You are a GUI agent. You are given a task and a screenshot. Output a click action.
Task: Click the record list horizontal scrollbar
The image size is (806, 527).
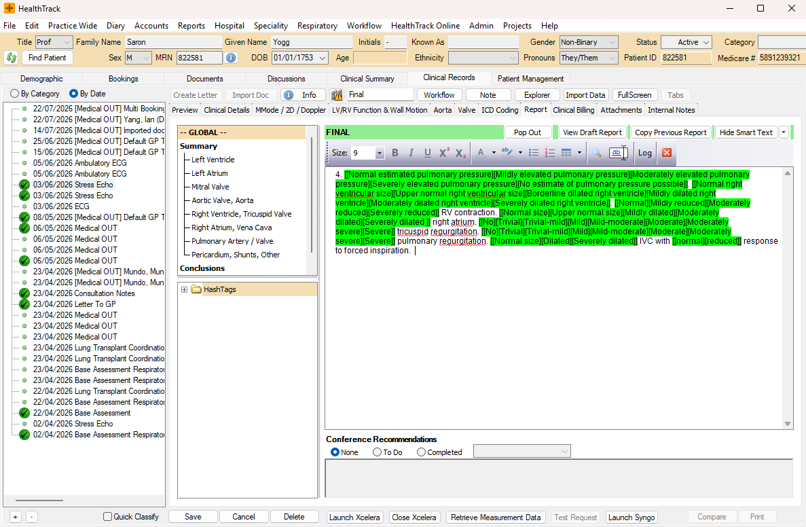pyautogui.click(x=39, y=501)
